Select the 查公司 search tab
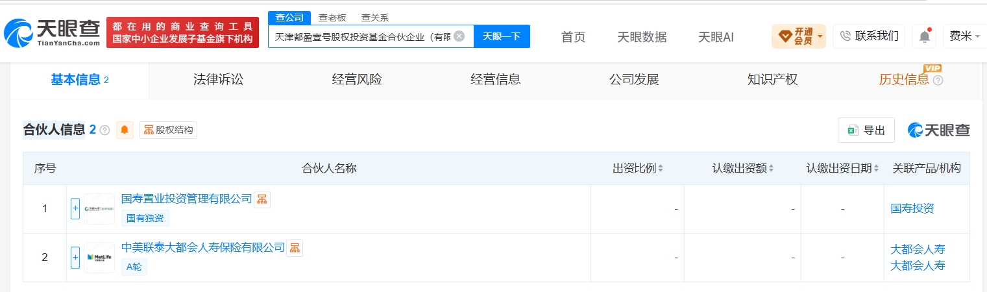The width and height of the screenshot is (987, 292). pos(289,18)
